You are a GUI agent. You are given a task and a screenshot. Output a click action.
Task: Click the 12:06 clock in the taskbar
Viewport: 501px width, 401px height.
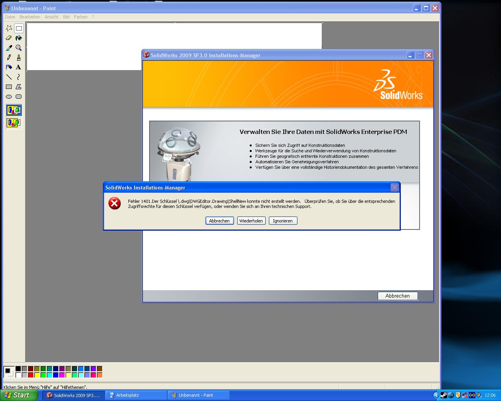pyautogui.click(x=490, y=395)
